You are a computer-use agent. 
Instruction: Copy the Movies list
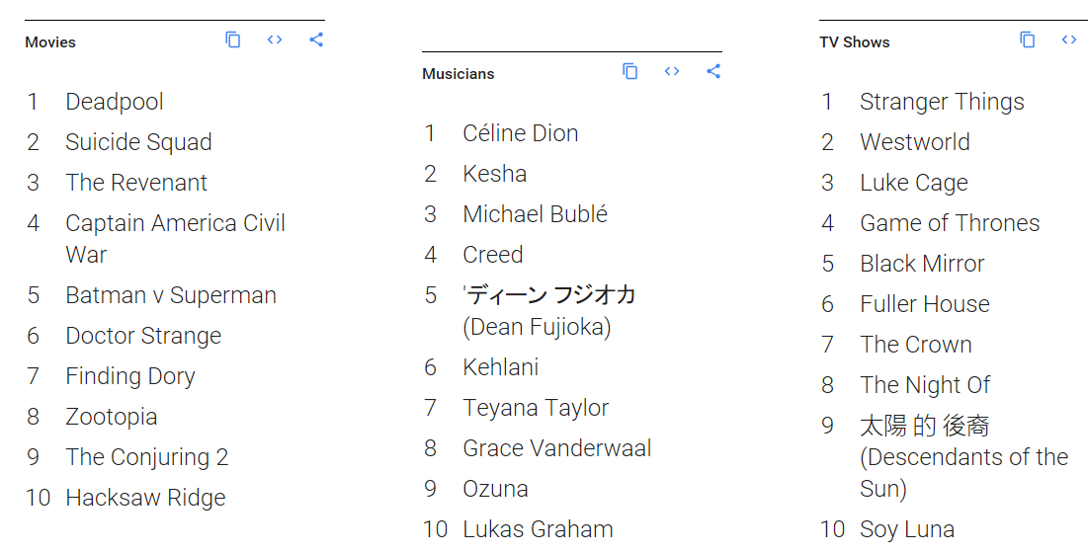click(233, 40)
